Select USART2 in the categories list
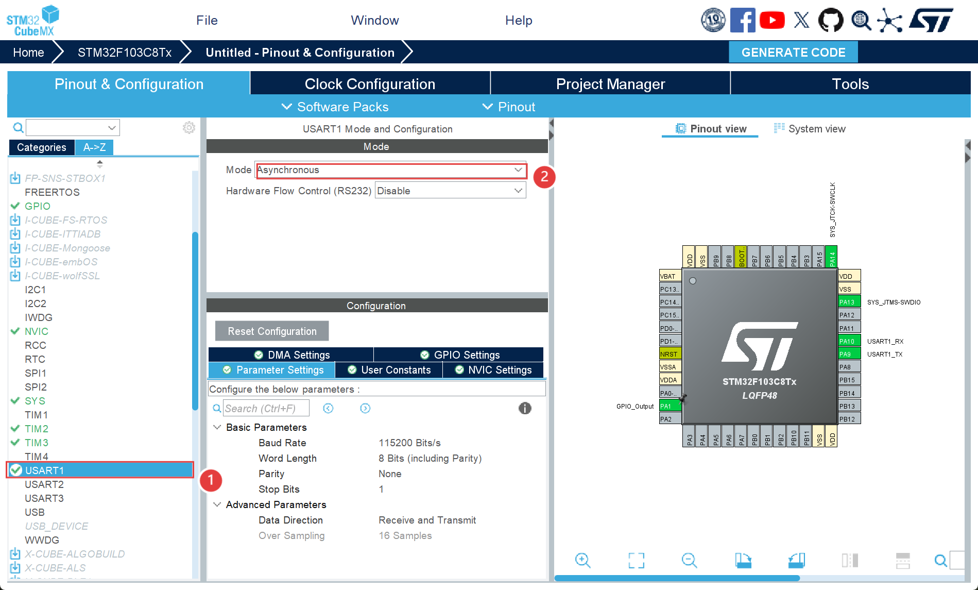Viewport: 978px width, 590px height. point(44,484)
